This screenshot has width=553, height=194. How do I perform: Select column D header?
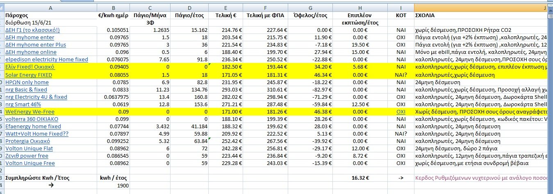(x=189, y=8)
